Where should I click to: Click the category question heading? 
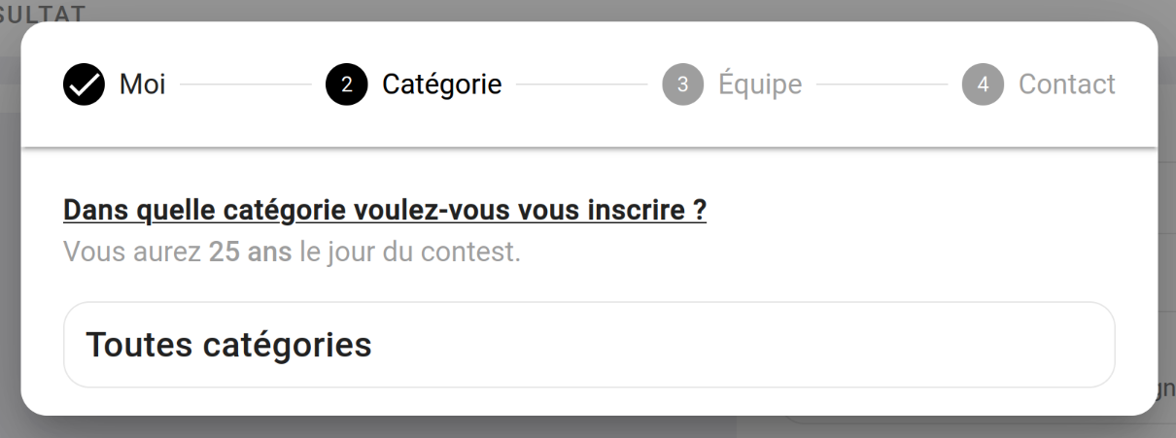click(x=384, y=210)
